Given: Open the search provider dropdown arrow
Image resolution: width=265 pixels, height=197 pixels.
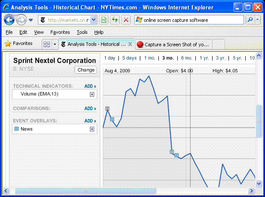Looking at the screenshot, I should click(257, 20).
